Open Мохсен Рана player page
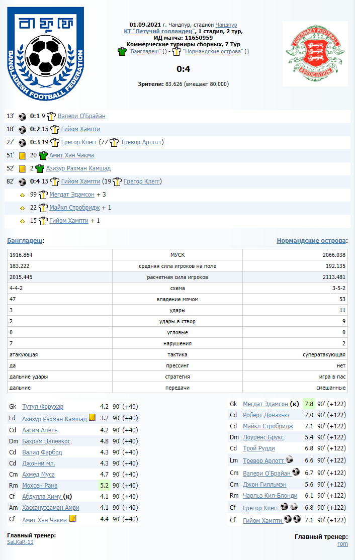This screenshot has width=355, height=560. (40, 486)
